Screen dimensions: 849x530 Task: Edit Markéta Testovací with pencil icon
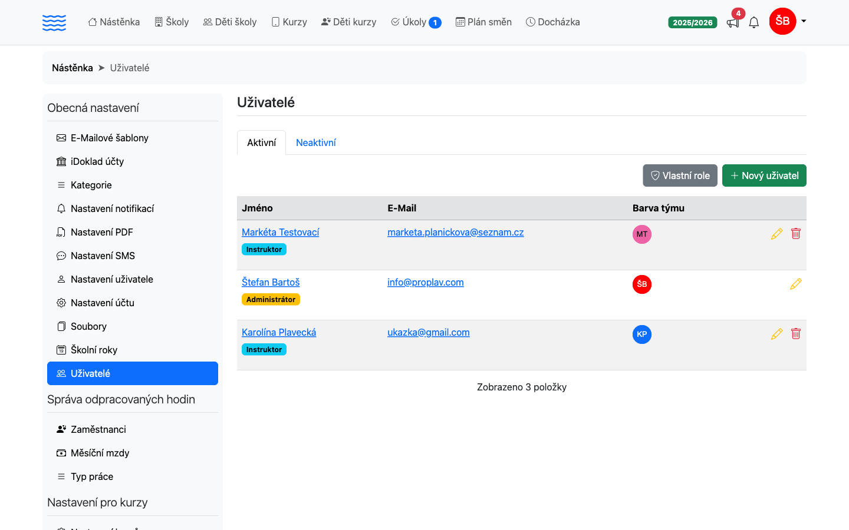tap(776, 234)
